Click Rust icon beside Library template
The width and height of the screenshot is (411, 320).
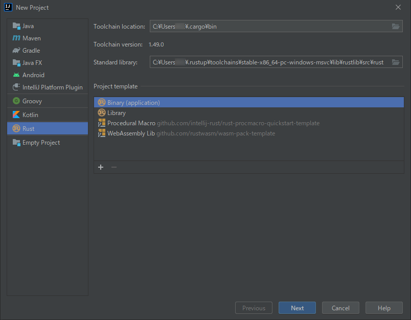101,112
